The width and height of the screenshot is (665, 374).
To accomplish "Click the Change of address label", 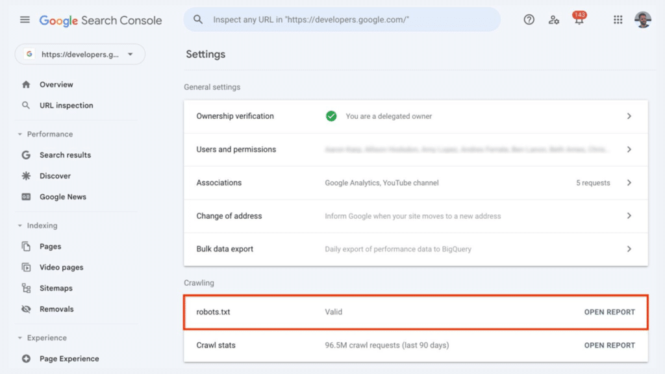I will (229, 216).
